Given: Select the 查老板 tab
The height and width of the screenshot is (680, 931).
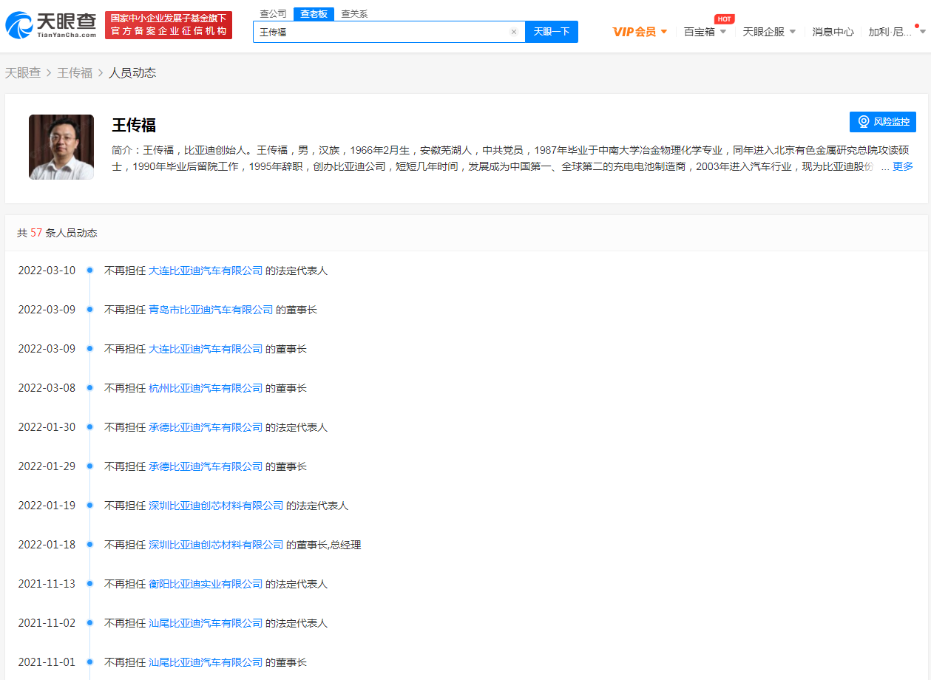Looking at the screenshot, I should pyautogui.click(x=314, y=13).
